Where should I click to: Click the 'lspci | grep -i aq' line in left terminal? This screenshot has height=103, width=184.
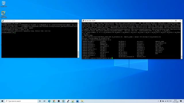point(15,29)
